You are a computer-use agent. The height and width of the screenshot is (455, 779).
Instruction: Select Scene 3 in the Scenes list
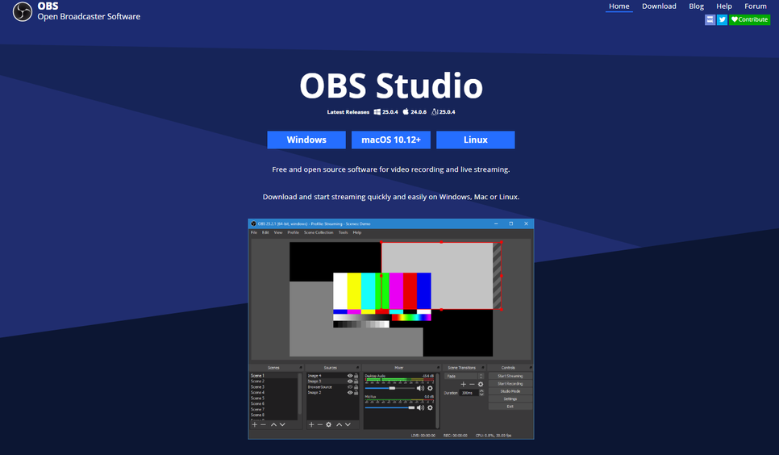(258, 387)
